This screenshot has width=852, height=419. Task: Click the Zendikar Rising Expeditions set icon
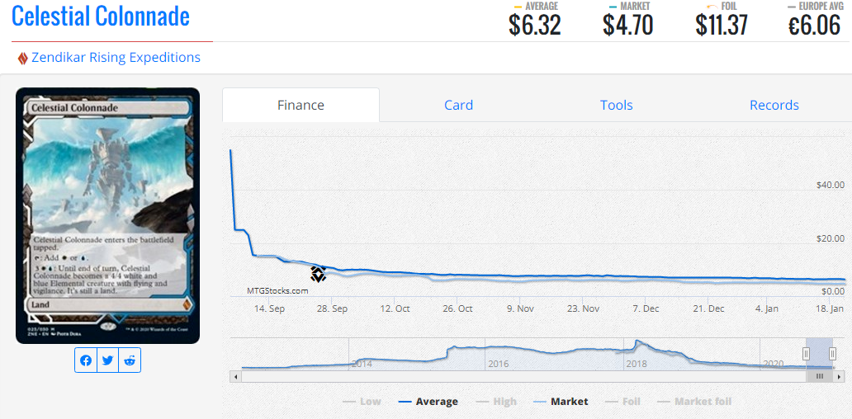pos(22,58)
